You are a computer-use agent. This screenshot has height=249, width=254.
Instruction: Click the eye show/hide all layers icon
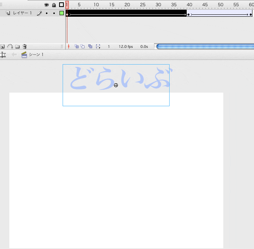47,5
